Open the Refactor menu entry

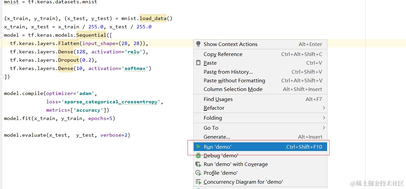click(260, 108)
